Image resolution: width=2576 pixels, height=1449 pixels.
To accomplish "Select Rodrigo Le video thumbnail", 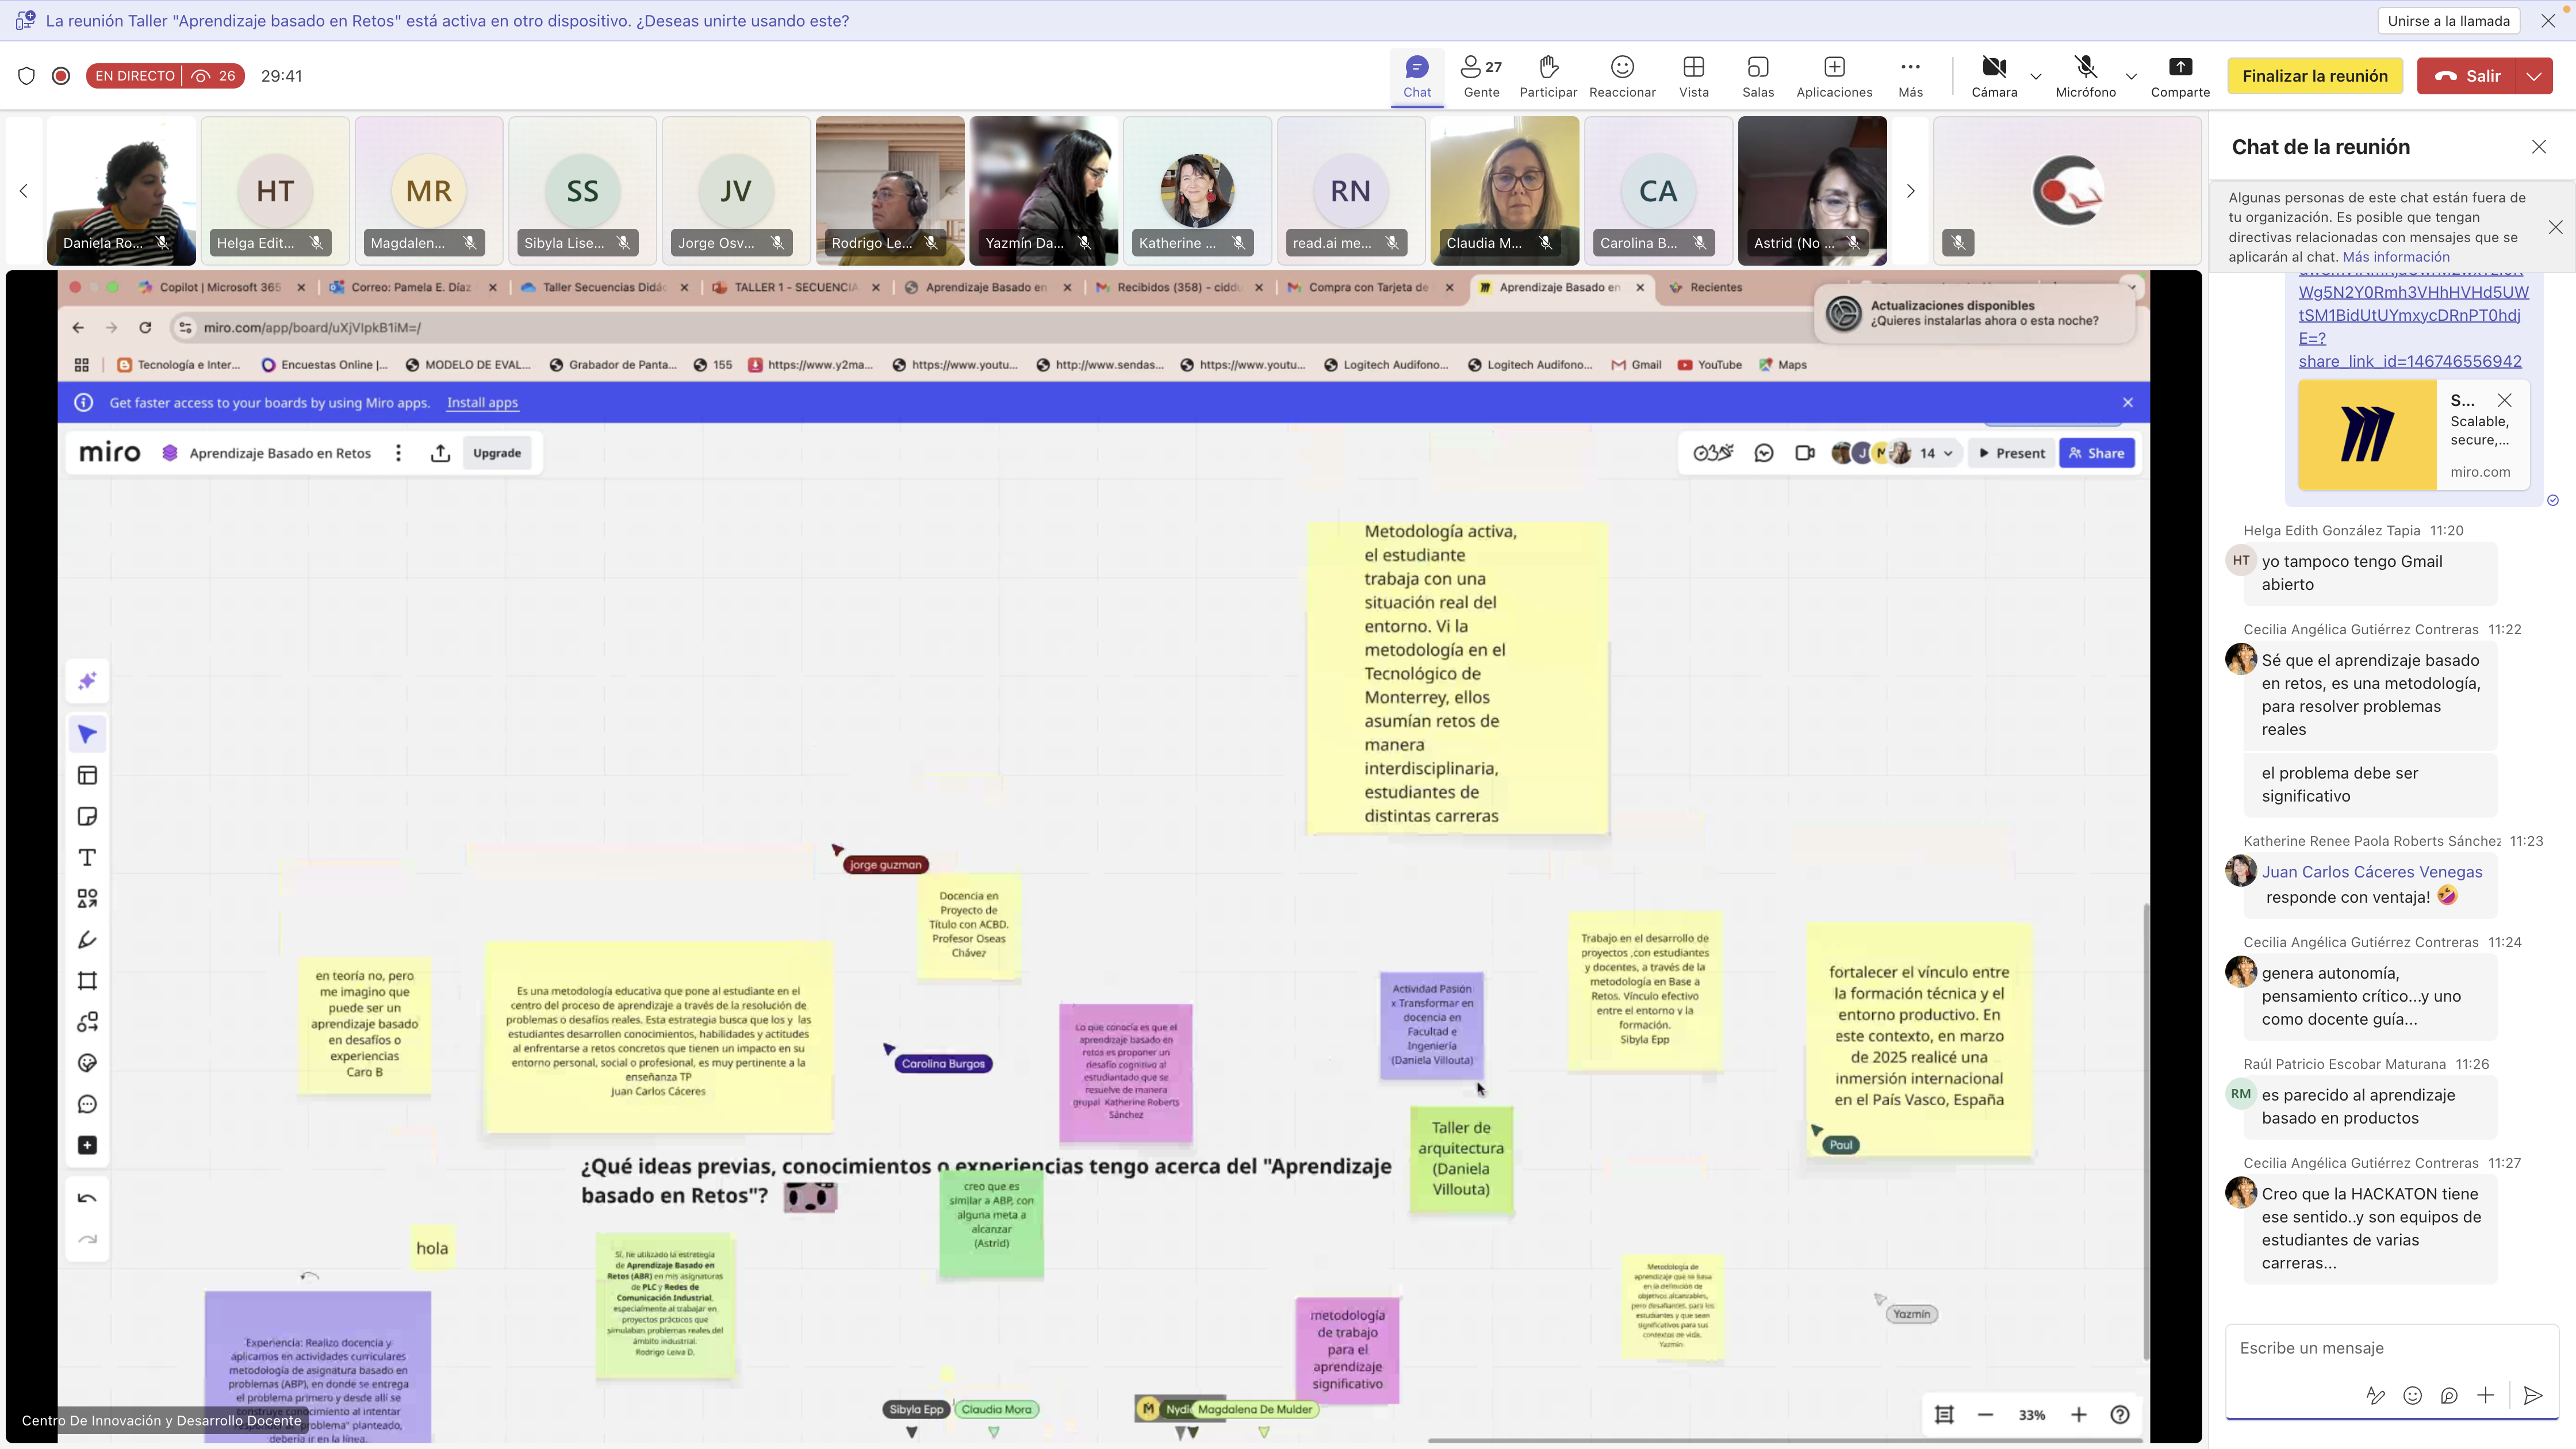I will [x=890, y=191].
